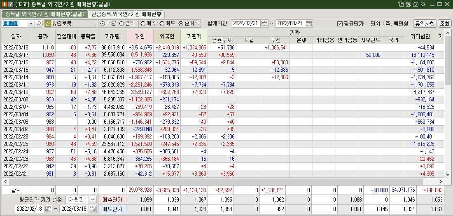
Task: Click the 전일대비 column header
Action: click(x=67, y=36)
